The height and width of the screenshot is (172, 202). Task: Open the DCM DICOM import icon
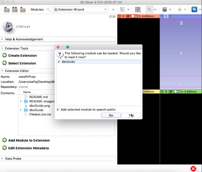pyautogui.click(x=15, y=9)
